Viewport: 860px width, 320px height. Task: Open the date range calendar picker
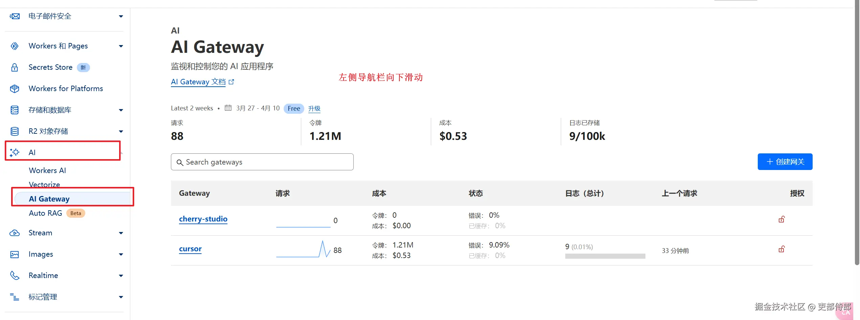point(228,108)
